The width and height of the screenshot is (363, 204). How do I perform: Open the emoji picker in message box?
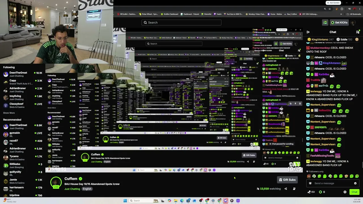coord(355,183)
